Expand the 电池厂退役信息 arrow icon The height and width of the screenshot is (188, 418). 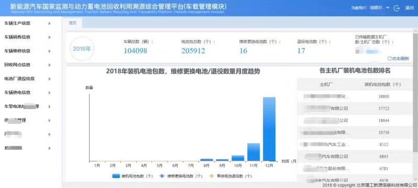pos(50,79)
